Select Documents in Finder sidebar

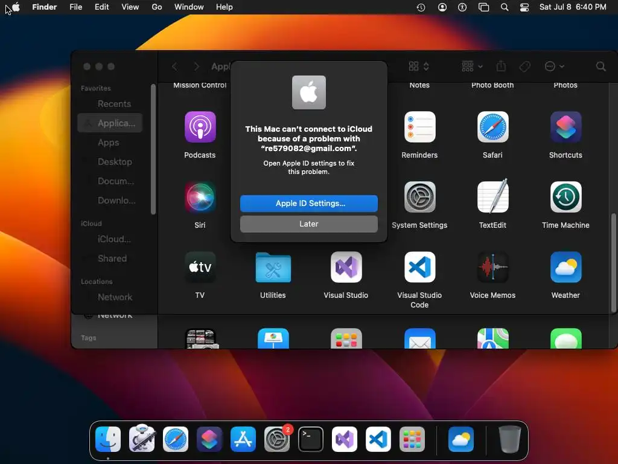(x=110, y=181)
